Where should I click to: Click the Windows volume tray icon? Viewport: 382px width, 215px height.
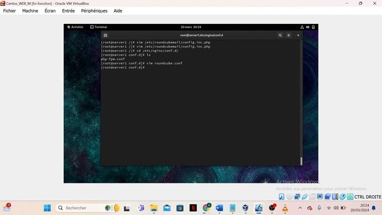click(336, 208)
